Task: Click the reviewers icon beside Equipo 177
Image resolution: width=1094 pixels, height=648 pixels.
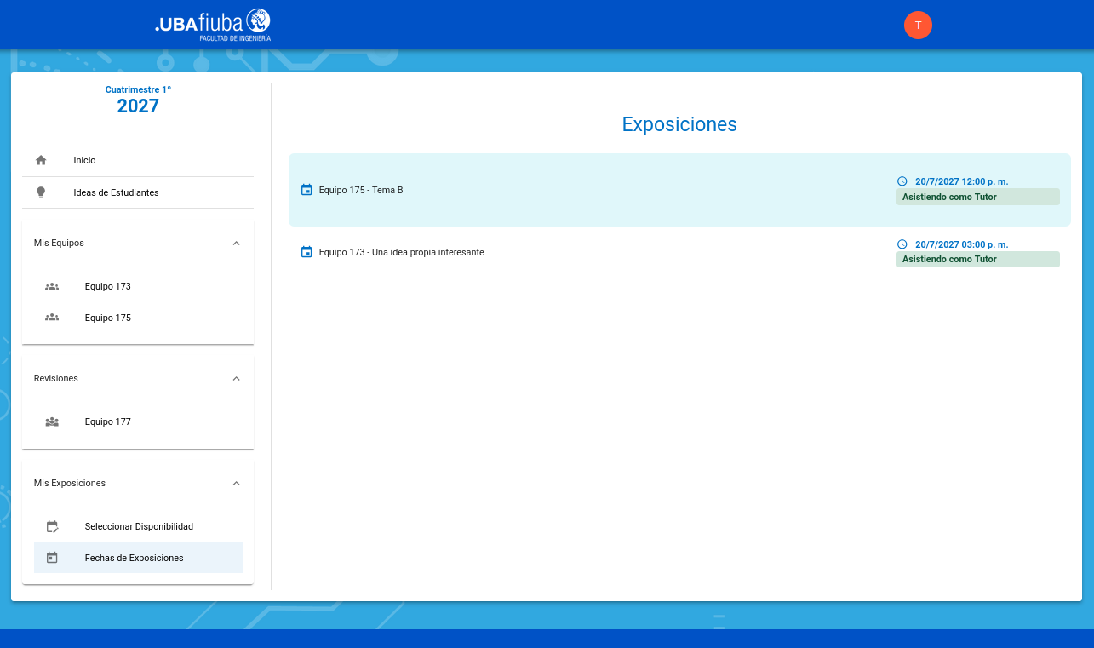Action: tap(52, 421)
